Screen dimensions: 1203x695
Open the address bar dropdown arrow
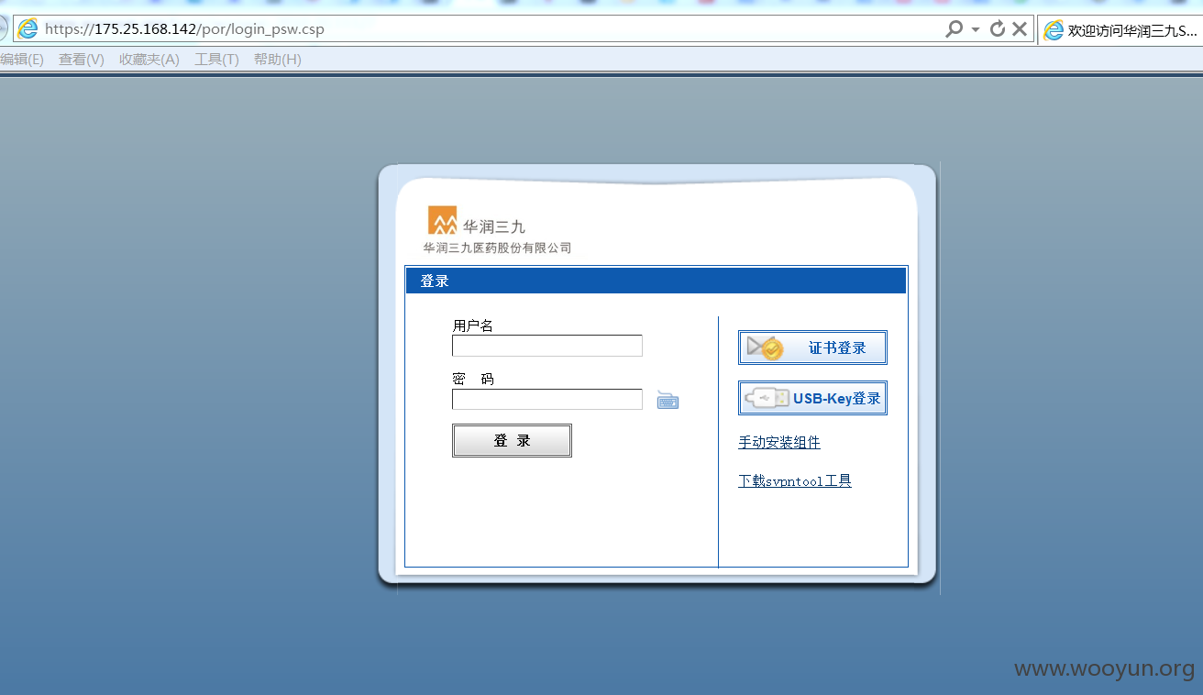pos(976,29)
